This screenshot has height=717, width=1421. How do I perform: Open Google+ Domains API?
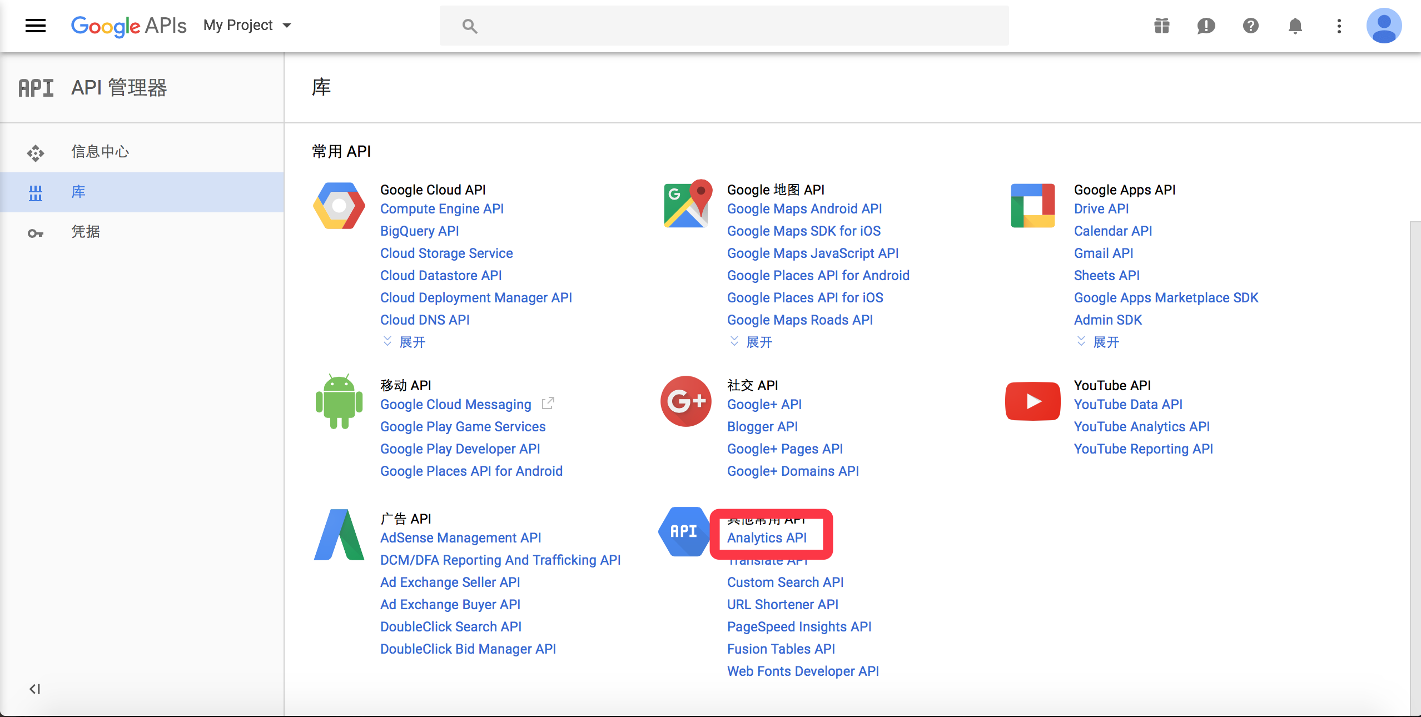point(793,471)
